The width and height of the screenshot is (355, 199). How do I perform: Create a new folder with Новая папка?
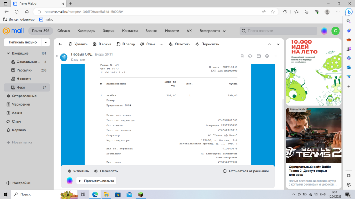pos(20,143)
